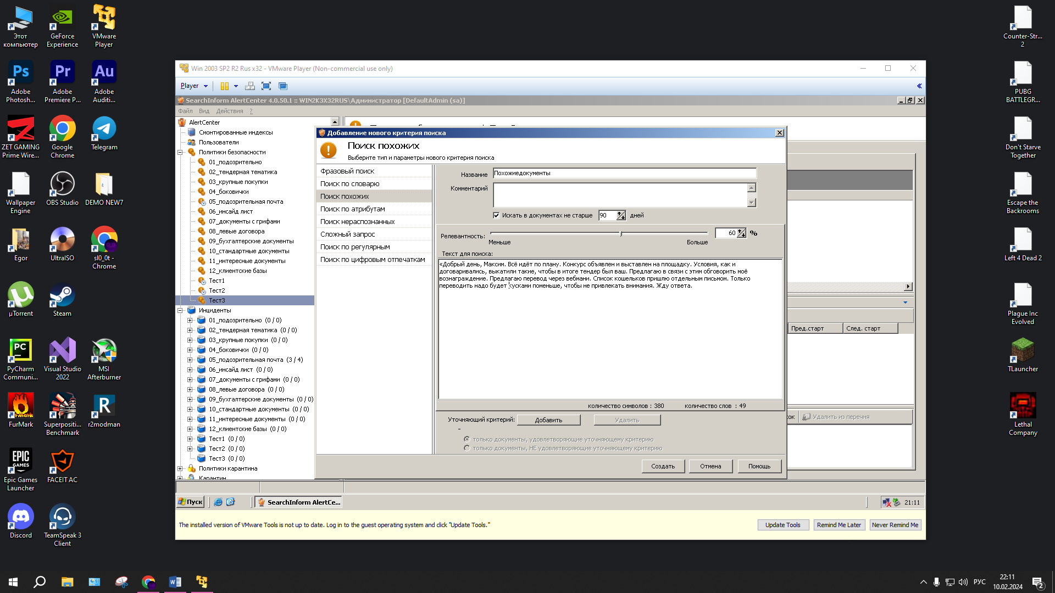Click Помощь button in dialog
1055x593 pixels.
tap(759, 466)
